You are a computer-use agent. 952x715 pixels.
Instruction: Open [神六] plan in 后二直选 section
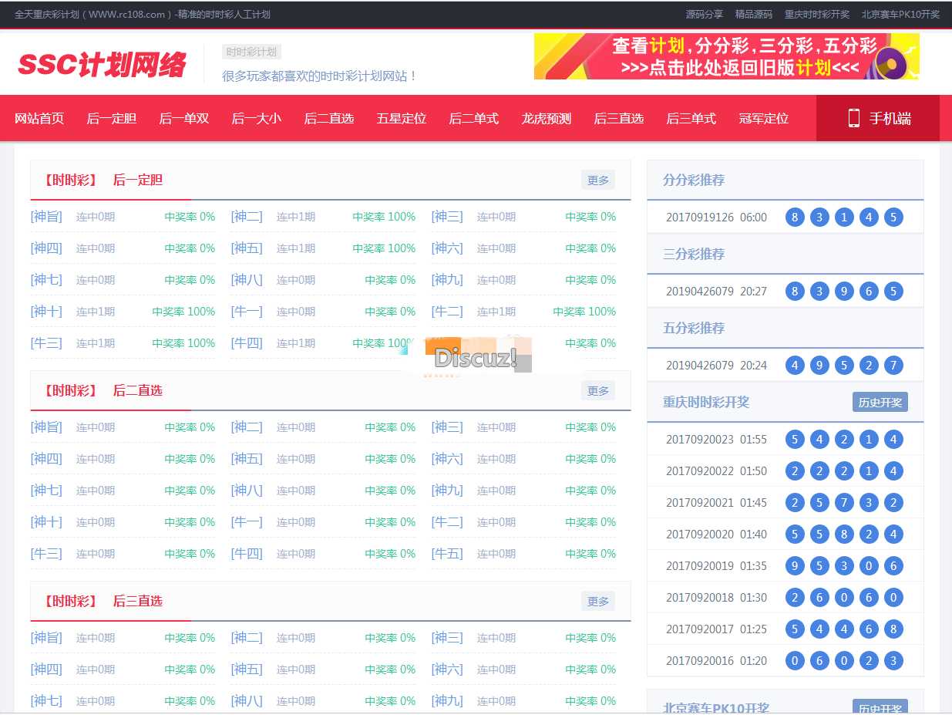click(x=447, y=459)
